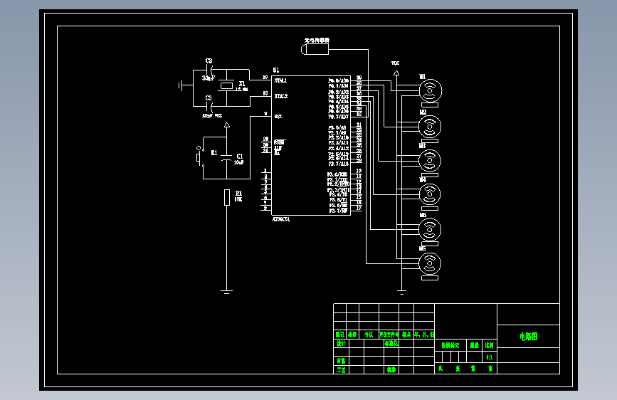Click the XTAL2 pin label
617x400 pixels.
281,96
